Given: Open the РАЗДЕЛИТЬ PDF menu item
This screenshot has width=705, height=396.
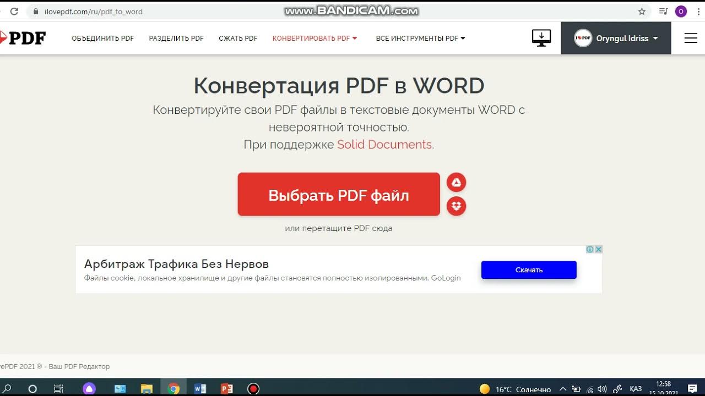Looking at the screenshot, I should tap(176, 38).
